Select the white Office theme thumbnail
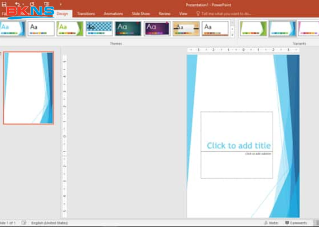The image size is (319, 227). click(x=41, y=28)
